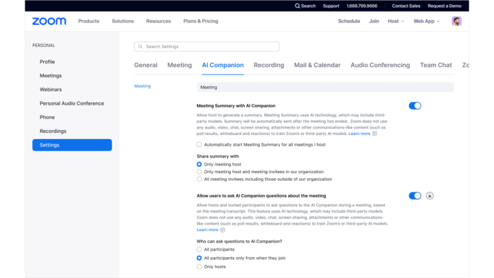
Task: Expand the Host dropdown menu
Action: click(396, 21)
